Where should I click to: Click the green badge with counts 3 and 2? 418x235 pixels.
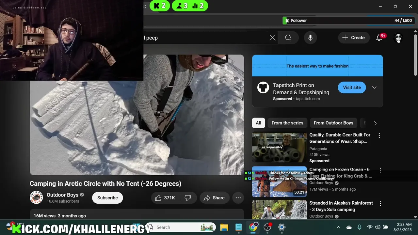click(190, 6)
